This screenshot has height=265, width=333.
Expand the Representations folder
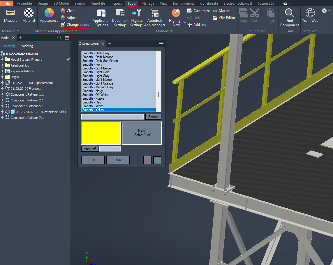click(2, 71)
